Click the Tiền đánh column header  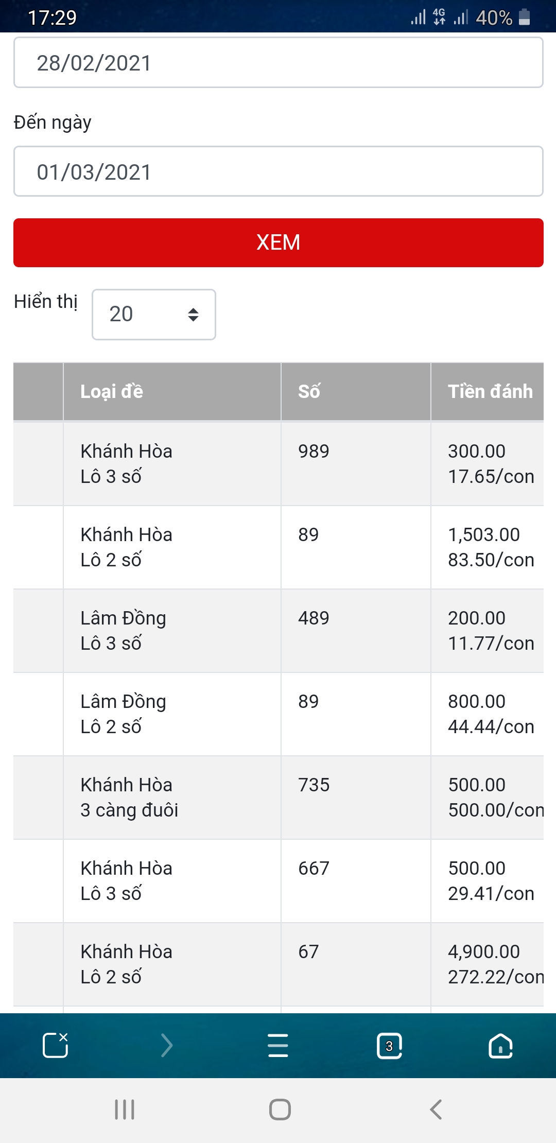pyautogui.click(x=489, y=391)
